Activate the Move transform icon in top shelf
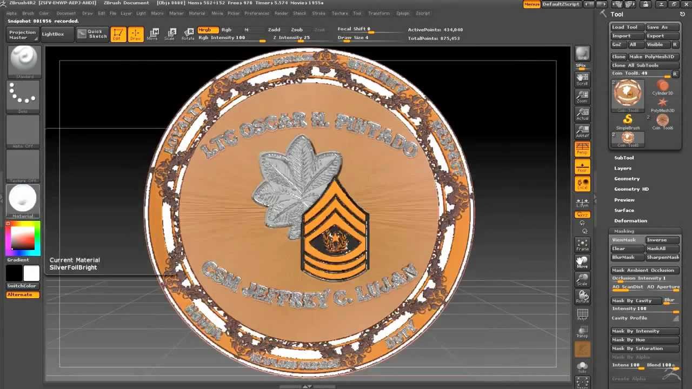The image size is (692, 389). (x=152, y=35)
